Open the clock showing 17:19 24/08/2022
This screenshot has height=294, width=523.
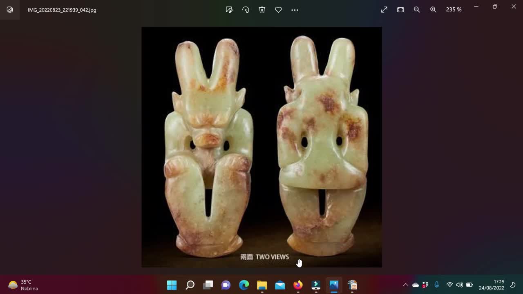coord(492,285)
